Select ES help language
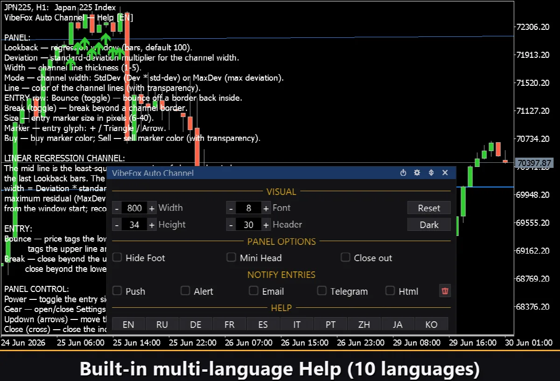The height and width of the screenshot is (381, 560). [263, 324]
